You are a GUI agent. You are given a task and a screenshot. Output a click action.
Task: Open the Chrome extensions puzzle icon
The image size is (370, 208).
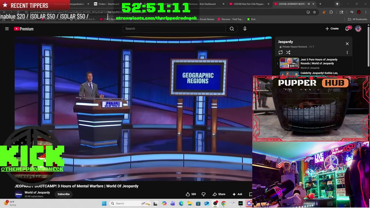(331, 12)
